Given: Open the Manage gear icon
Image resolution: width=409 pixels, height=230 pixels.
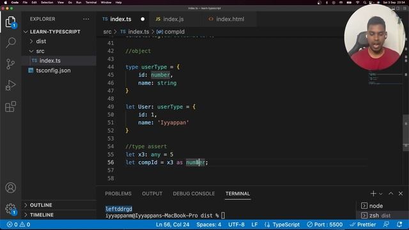Looking at the screenshot, I should click(x=10, y=209).
